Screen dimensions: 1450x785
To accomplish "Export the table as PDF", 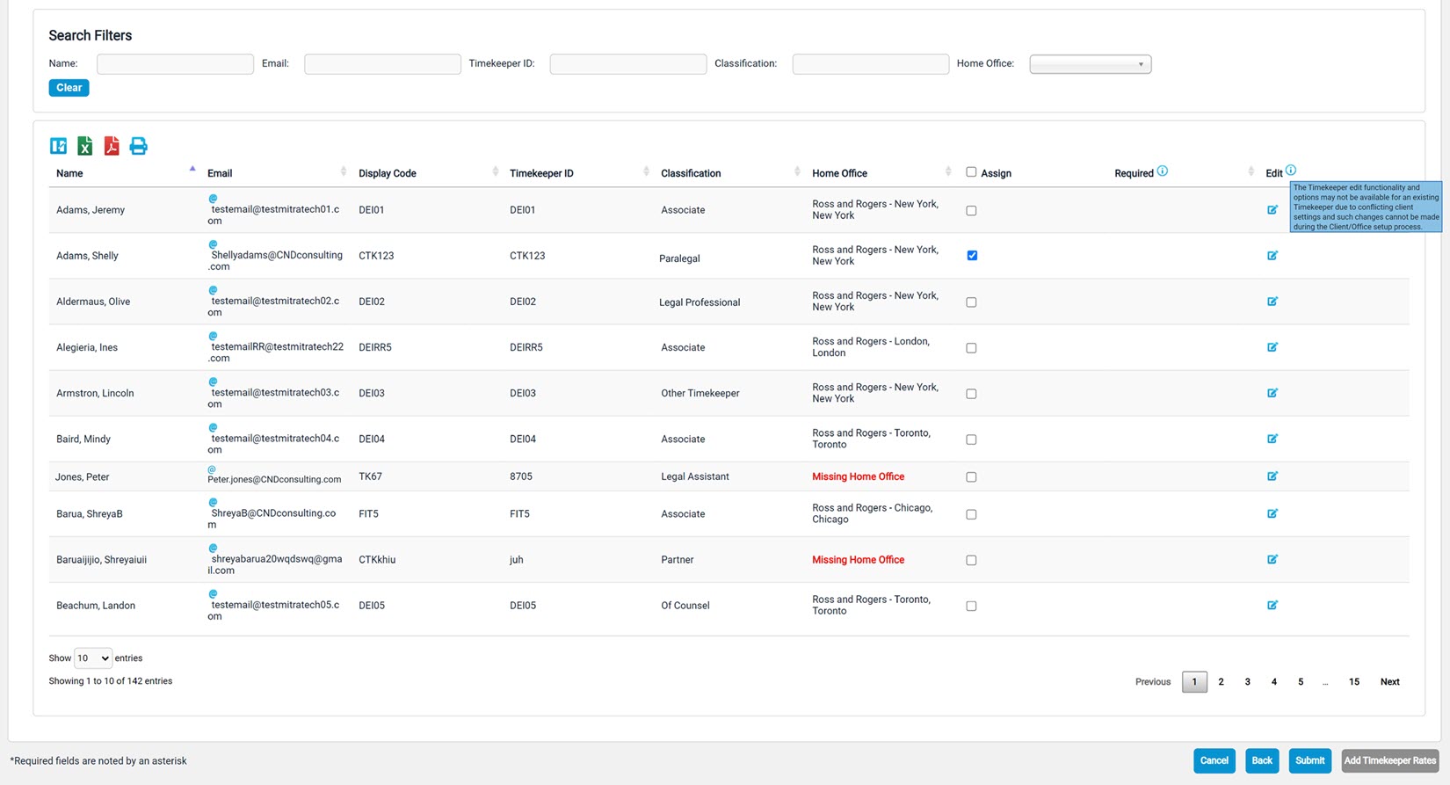I will (x=112, y=146).
